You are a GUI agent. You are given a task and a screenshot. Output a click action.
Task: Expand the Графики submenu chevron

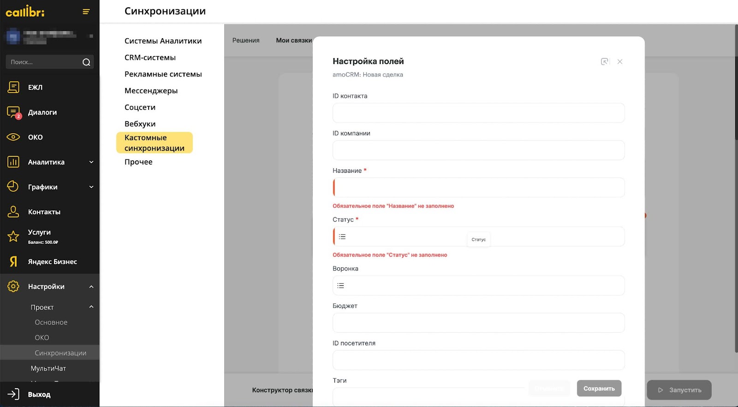tap(91, 187)
